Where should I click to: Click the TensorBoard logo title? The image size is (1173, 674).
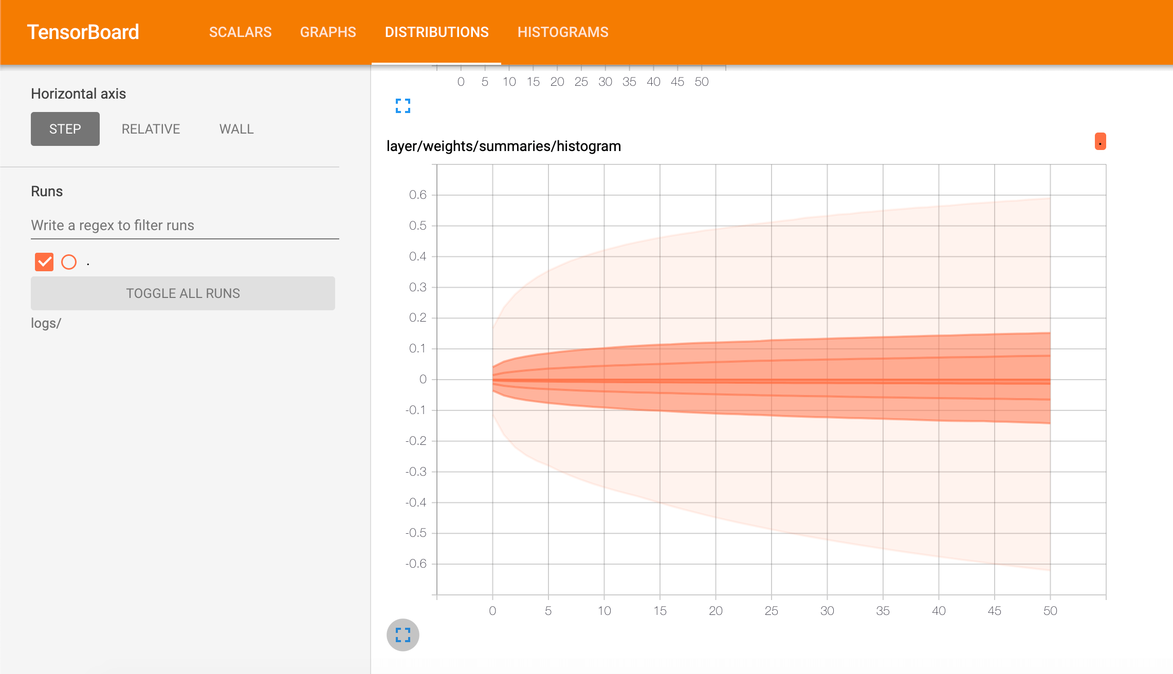point(83,32)
